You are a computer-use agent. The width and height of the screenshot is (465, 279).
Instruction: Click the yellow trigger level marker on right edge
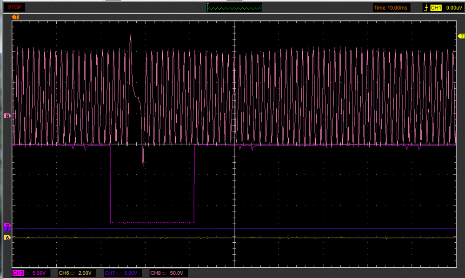point(461,36)
